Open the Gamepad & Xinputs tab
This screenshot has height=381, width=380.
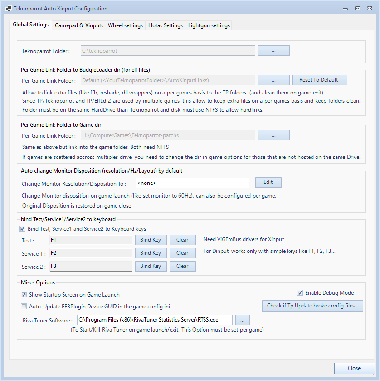pos(79,25)
